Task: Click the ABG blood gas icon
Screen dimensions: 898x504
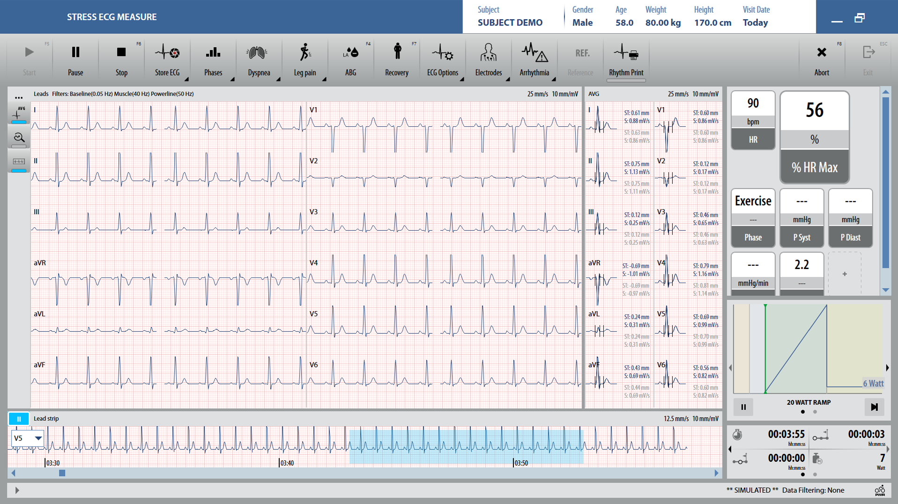Action: pos(350,59)
